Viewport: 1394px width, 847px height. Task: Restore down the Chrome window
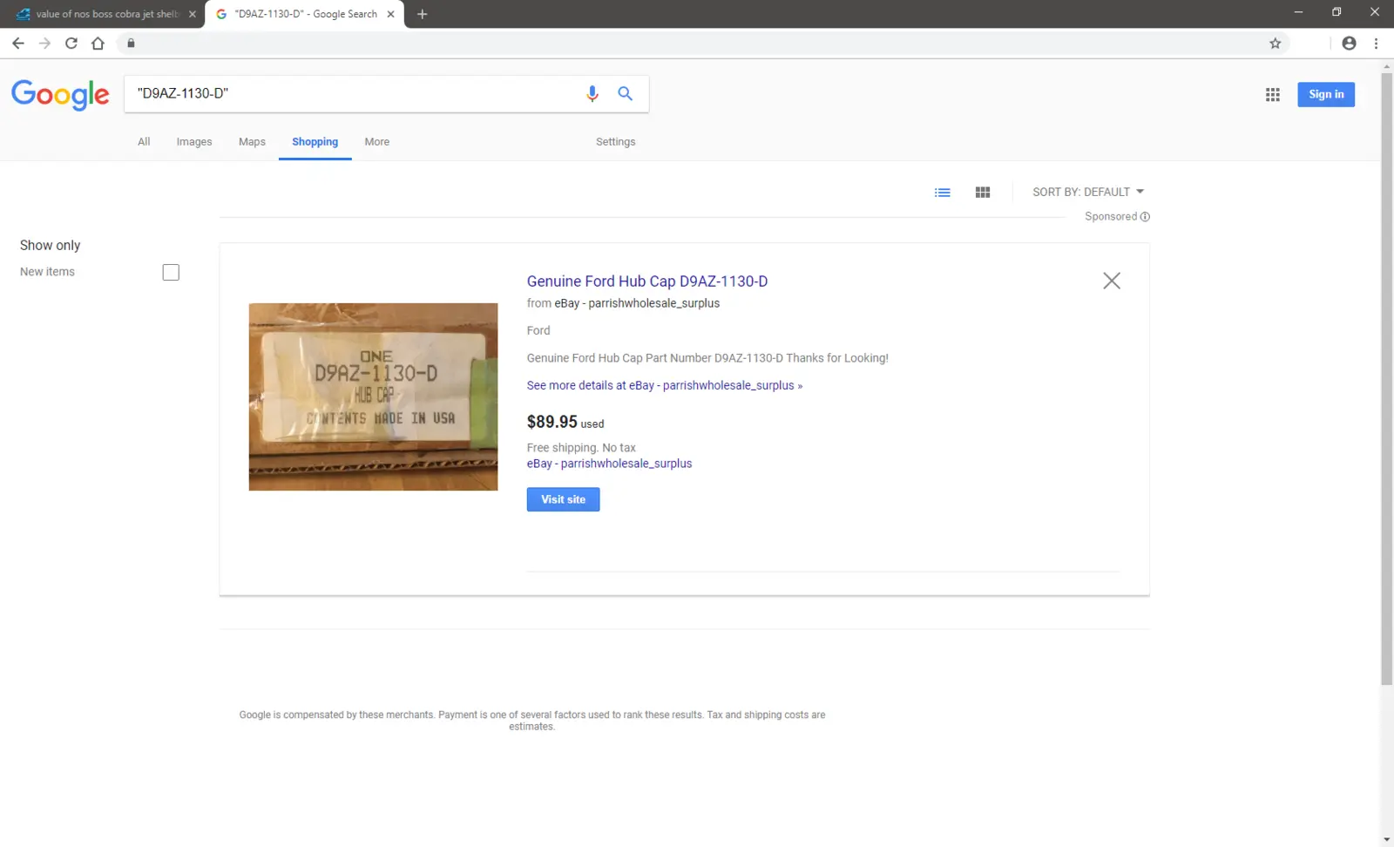click(1336, 12)
